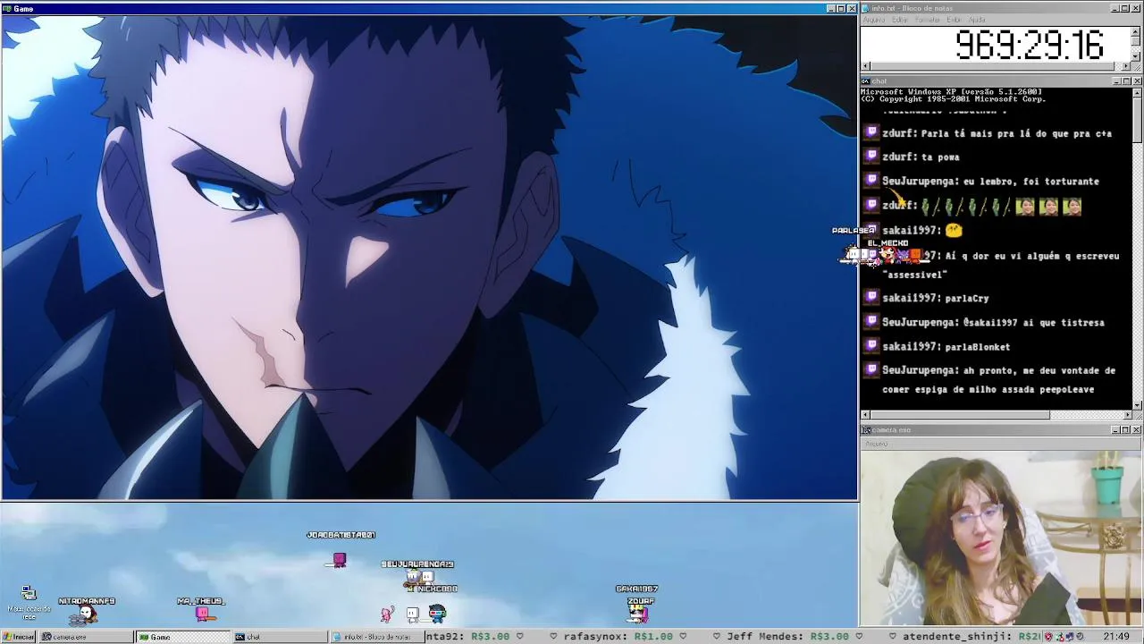Click last face emote in zdurf's emote row
The height and width of the screenshot is (644, 1144).
point(1072,207)
